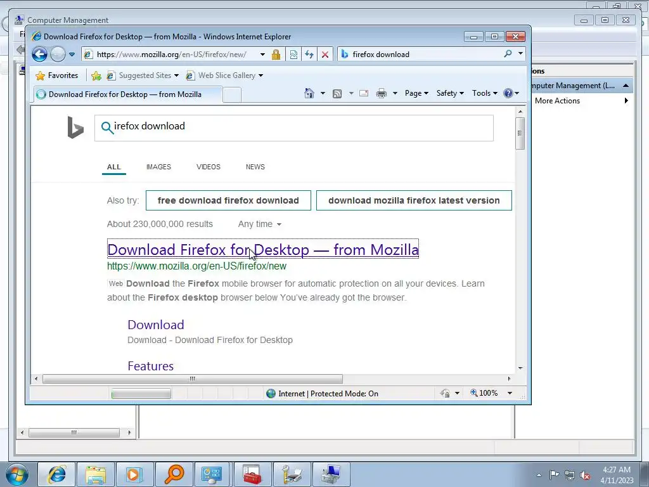This screenshot has height=487, width=649.
Task: Open the Download sublink
Action: pyautogui.click(x=156, y=325)
